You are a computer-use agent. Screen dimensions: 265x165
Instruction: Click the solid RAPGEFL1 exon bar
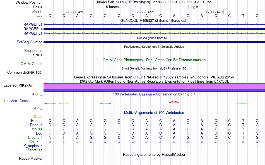(154, 29)
